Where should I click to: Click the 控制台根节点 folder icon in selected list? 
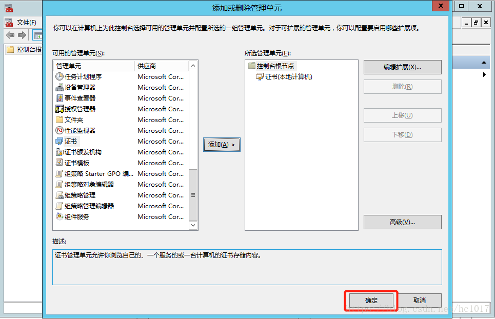pyautogui.click(x=252, y=66)
